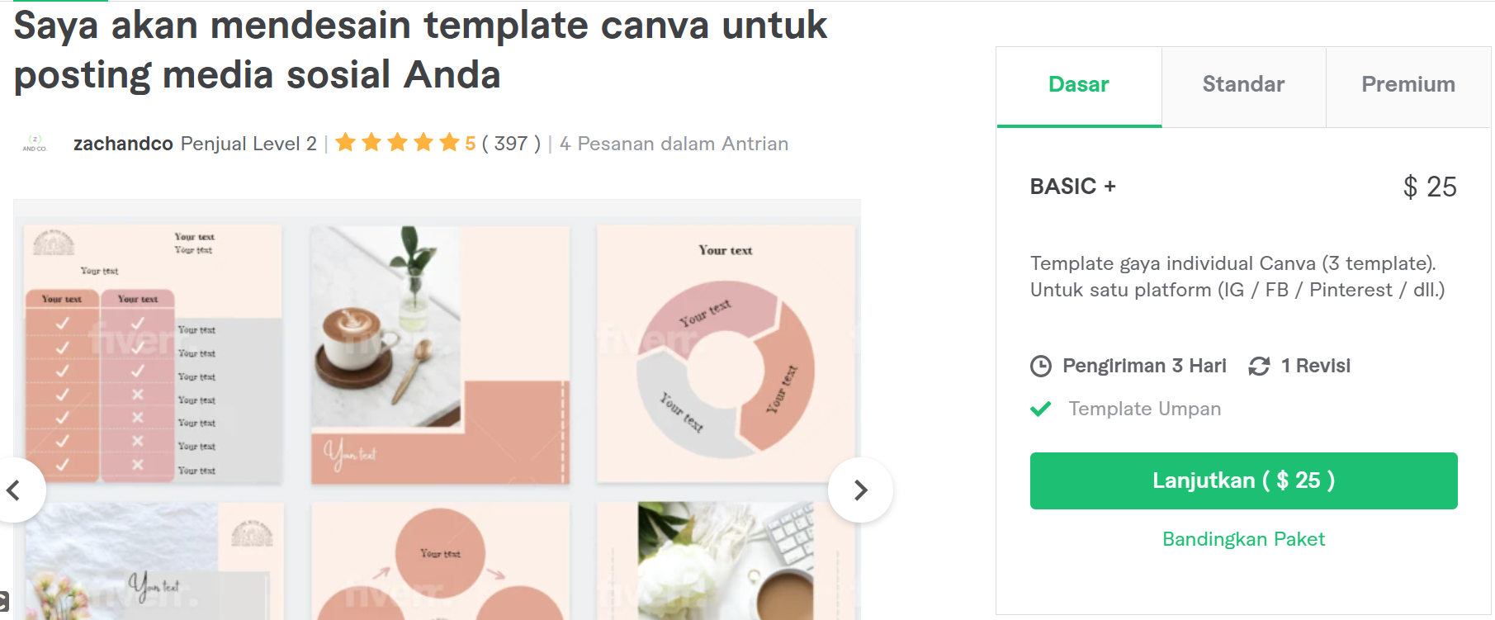Click 4 Pesanan dalam Antrian text
The width and height of the screenshot is (1495, 620).
click(x=674, y=143)
